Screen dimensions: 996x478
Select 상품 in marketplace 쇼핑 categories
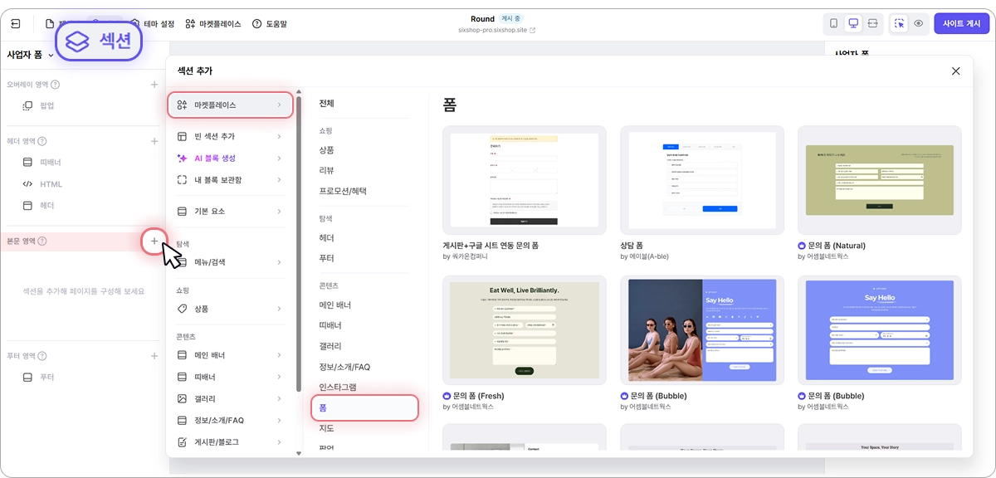point(326,150)
